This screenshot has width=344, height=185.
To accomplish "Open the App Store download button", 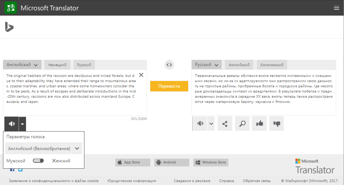I will (133, 162).
